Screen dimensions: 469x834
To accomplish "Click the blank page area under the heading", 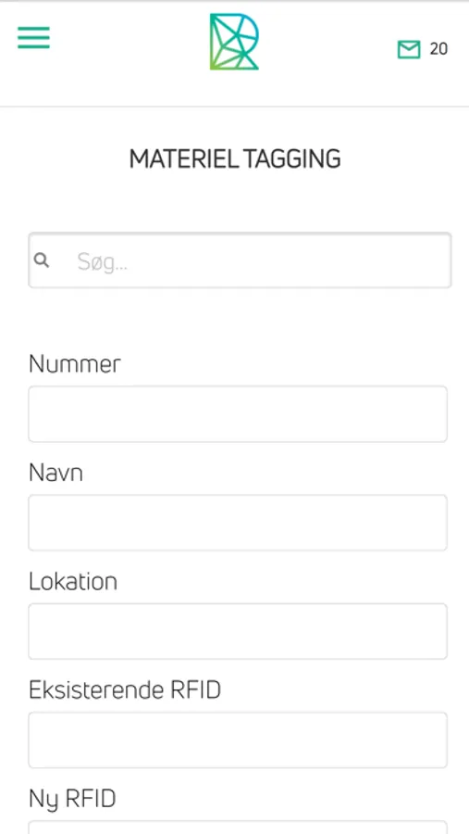I will click(235, 202).
